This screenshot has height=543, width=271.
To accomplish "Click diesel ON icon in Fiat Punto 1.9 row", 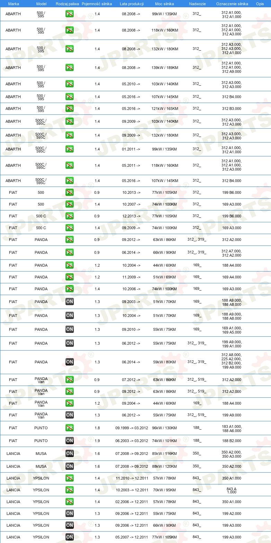I will (70, 441).
